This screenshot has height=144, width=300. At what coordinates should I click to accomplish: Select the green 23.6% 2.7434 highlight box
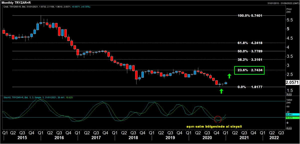[249, 70]
